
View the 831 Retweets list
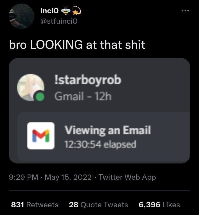coord(35,205)
